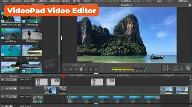Select the gopr4718.jpg thumbnail
192x107 pixels.
(11, 34)
